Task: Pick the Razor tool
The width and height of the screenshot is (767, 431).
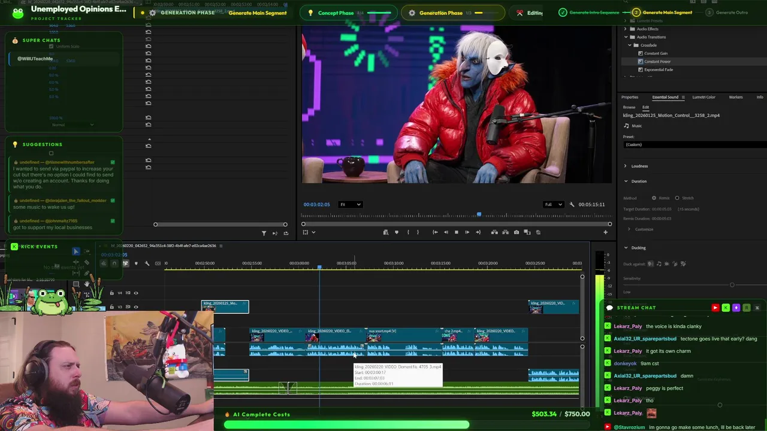Action: (87, 262)
